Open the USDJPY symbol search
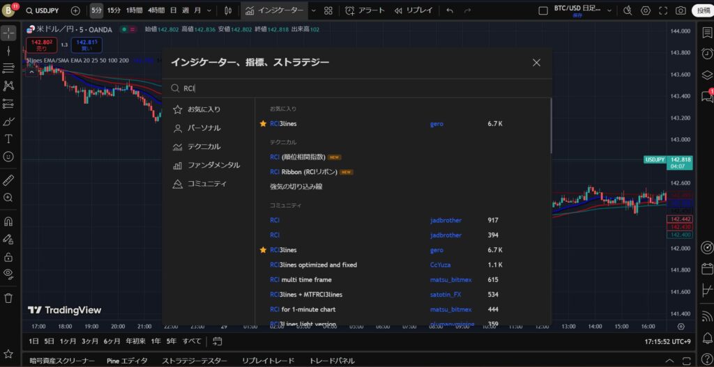This screenshot has height=367, width=714. pyautogui.click(x=43, y=10)
